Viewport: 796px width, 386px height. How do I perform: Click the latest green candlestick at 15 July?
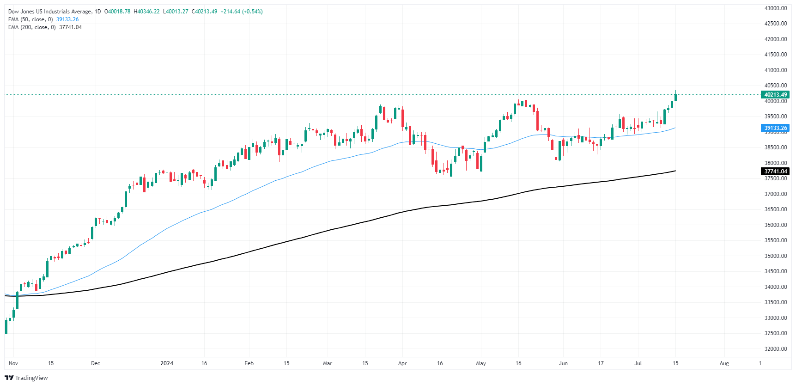(675, 97)
